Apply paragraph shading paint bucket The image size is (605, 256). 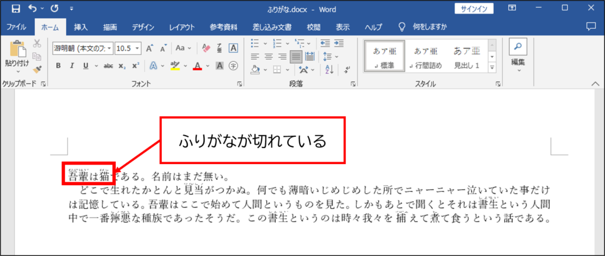[x=255, y=70]
